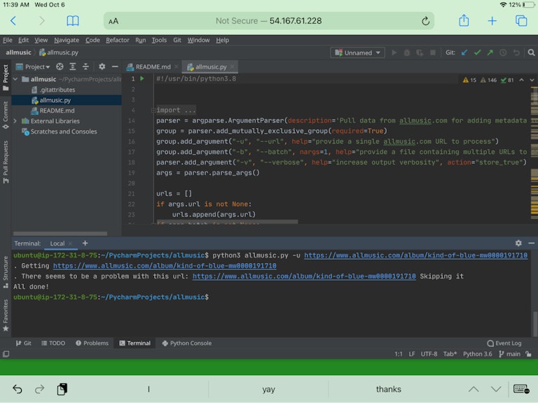Screen dimensions: 538x403
Task: Click the collapse all icon in Project panel
Action: (84, 67)
